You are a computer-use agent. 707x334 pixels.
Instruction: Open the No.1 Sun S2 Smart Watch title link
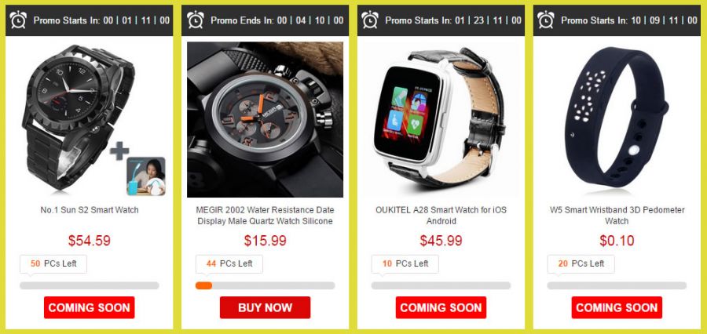(x=90, y=210)
